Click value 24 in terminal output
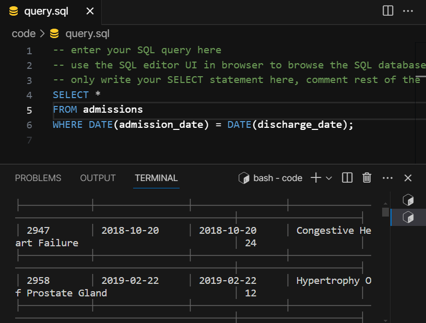 click(x=251, y=243)
